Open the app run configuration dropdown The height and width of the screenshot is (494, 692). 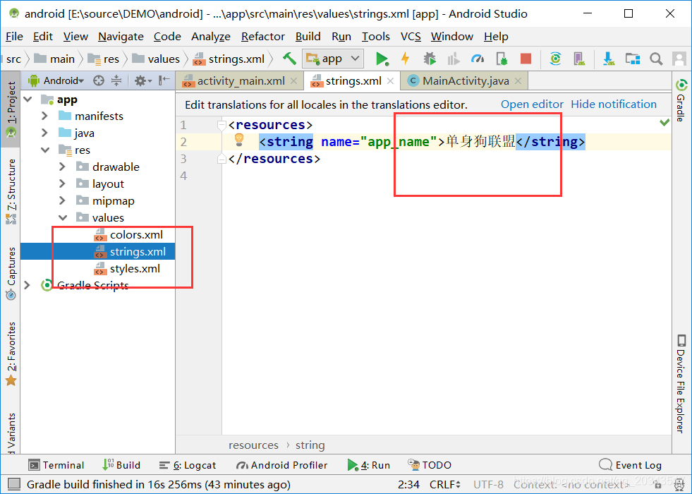click(x=333, y=59)
